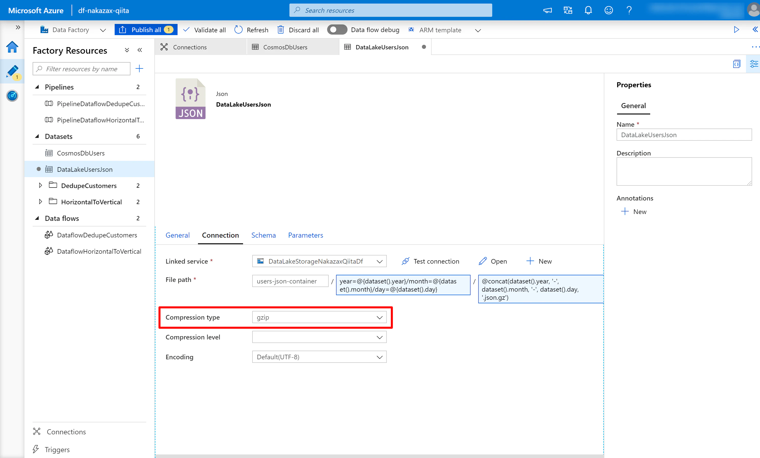Viewport: 760px width, 458px height.
Task: Switch to the Connection dataset tab
Action: pyautogui.click(x=220, y=235)
